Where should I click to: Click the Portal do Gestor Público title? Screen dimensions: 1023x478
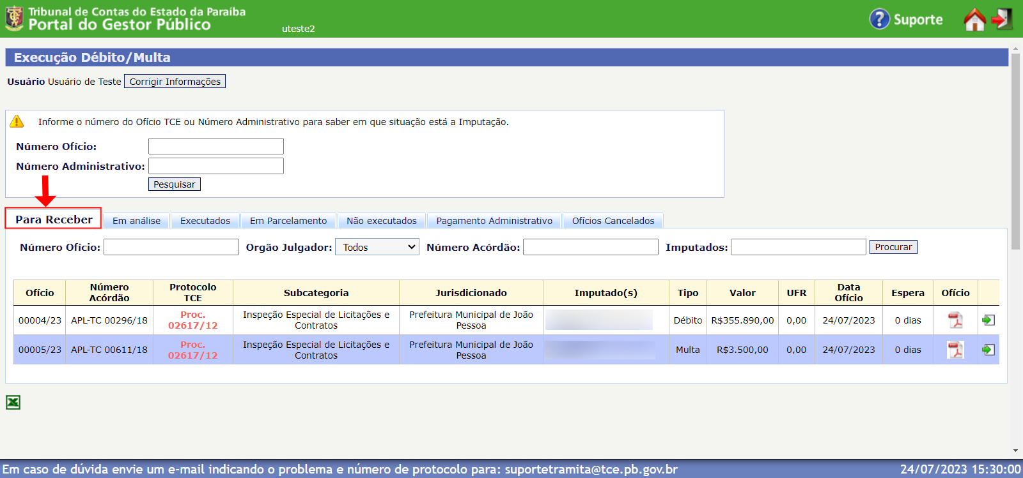120,25
